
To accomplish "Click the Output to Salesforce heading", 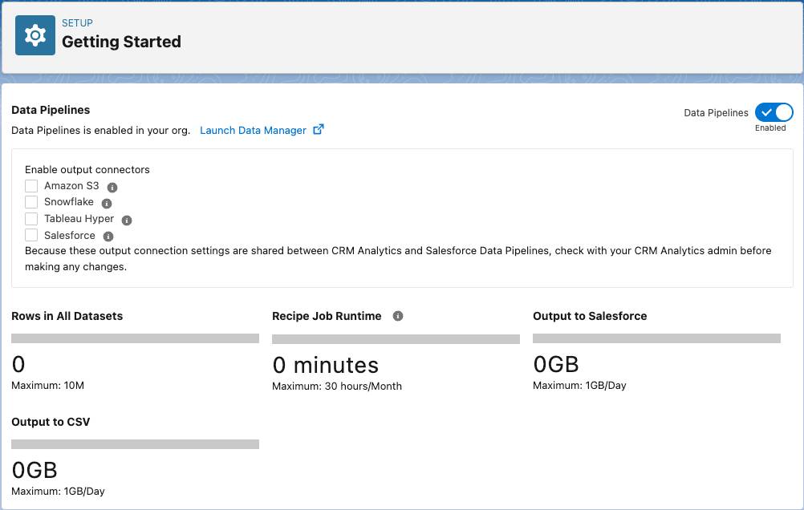I will pyautogui.click(x=590, y=316).
